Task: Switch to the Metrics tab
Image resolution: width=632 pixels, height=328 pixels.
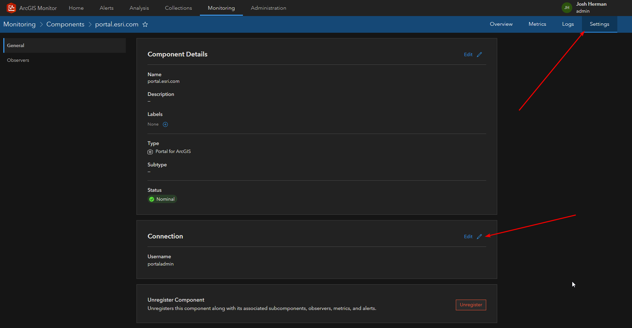Action: tap(537, 24)
